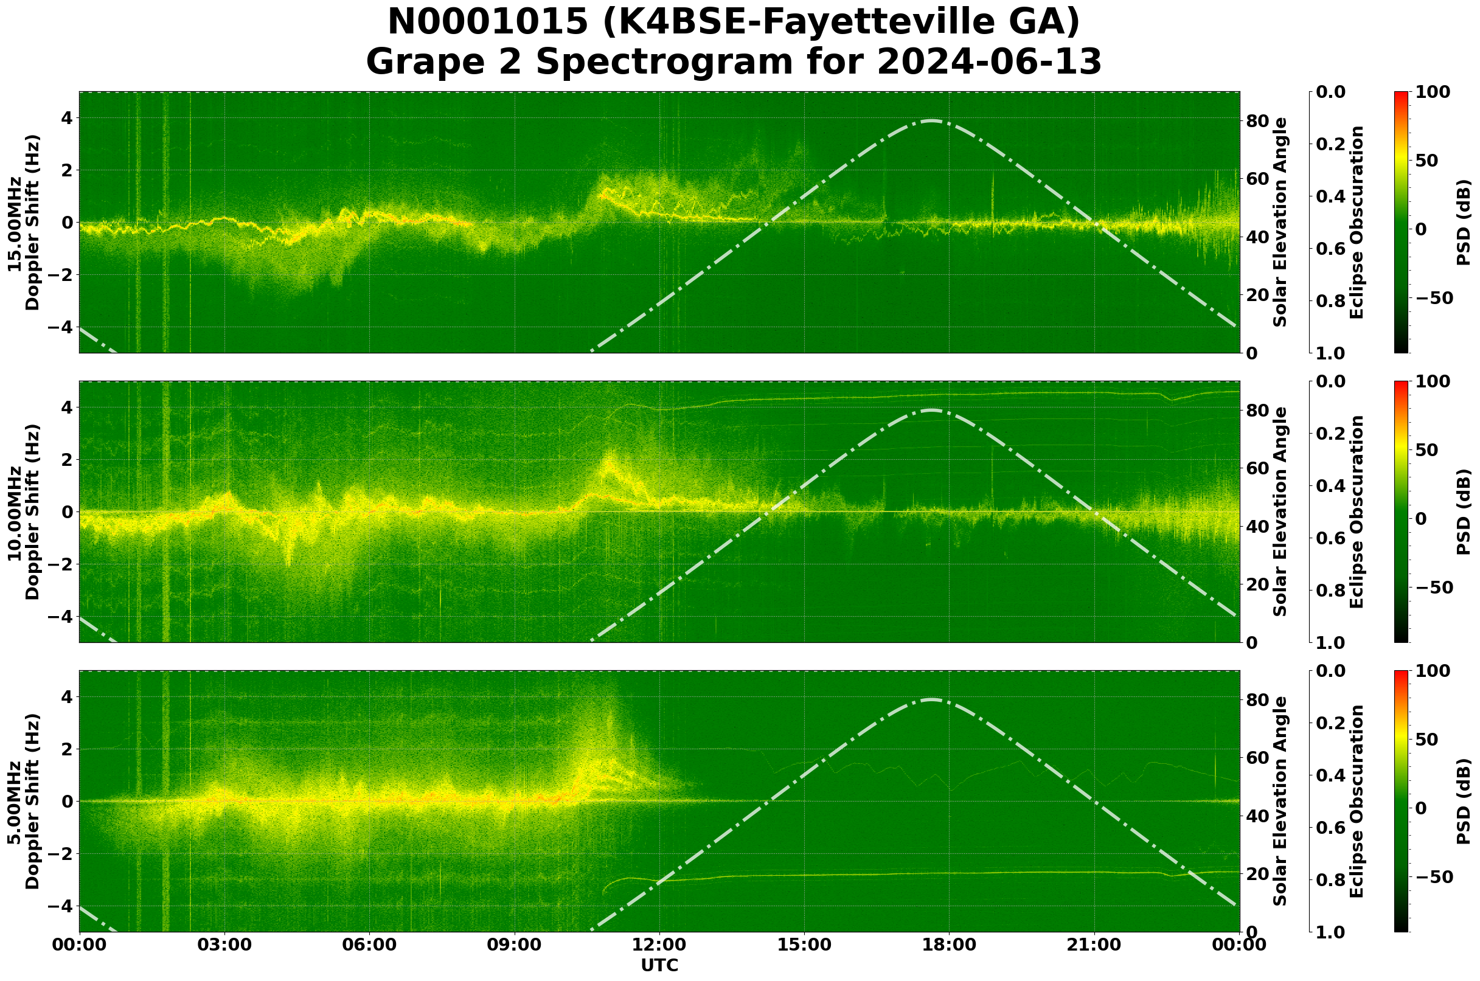Click the 12:00 time tick label

point(659,945)
